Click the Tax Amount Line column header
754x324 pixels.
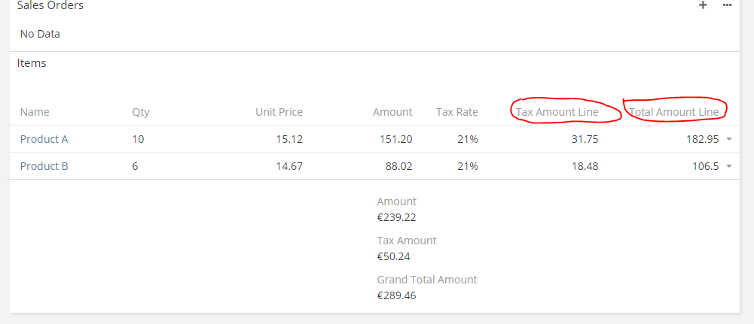pyautogui.click(x=557, y=112)
